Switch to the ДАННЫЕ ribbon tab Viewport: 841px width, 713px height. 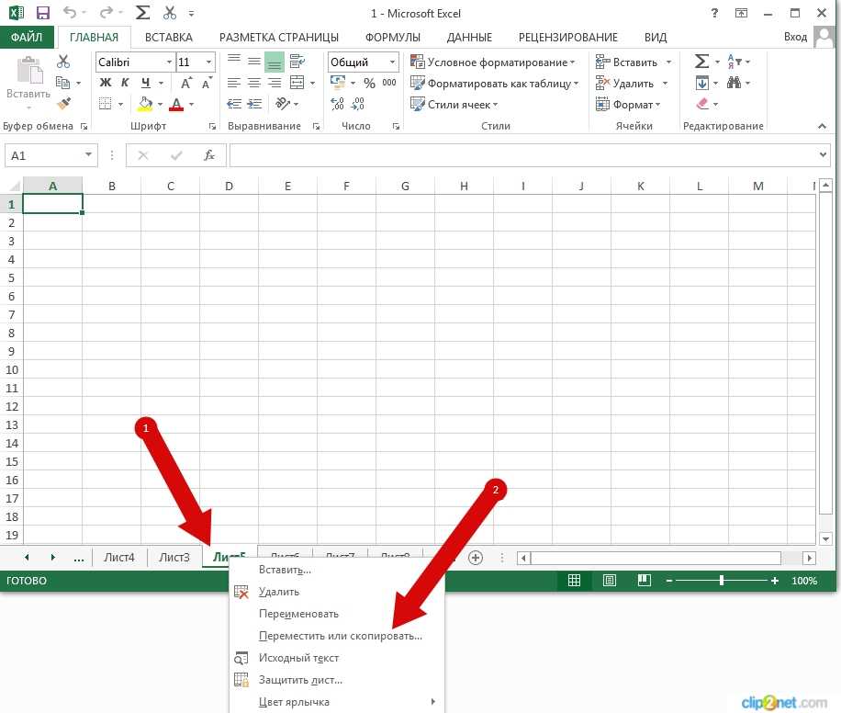point(469,37)
